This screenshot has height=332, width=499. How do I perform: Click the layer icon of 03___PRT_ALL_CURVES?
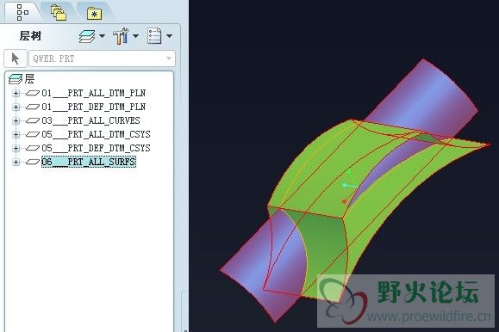pyautogui.click(x=33, y=120)
